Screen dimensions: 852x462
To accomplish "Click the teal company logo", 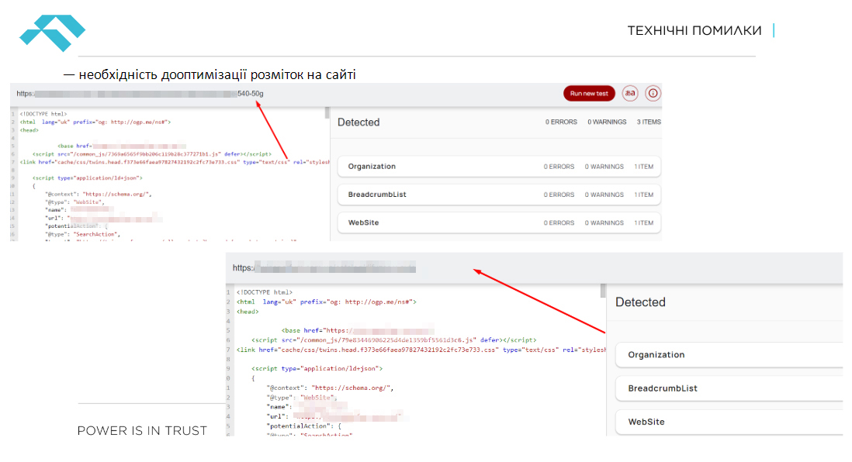I will (x=52, y=33).
